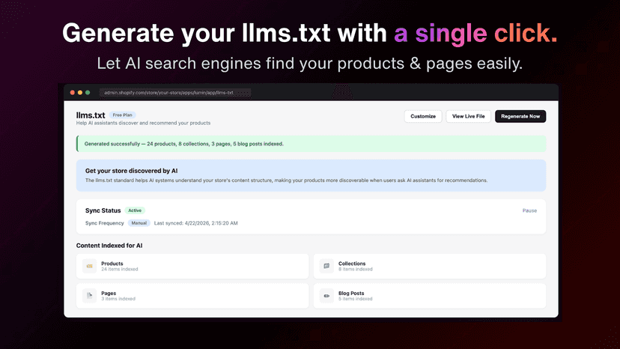This screenshot has width=620, height=349.
Task: Click "24 items indexed" text
Action: tap(119, 270)
